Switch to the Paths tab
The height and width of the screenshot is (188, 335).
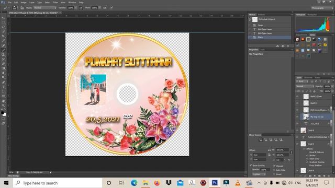coord(317,78)
